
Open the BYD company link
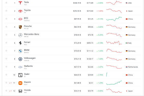pos(26,18)
